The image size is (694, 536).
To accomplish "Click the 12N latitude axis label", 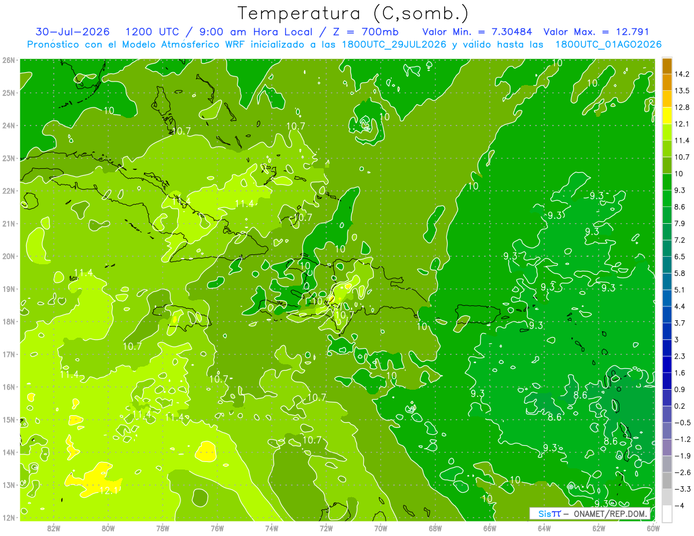I will point(9,517).
